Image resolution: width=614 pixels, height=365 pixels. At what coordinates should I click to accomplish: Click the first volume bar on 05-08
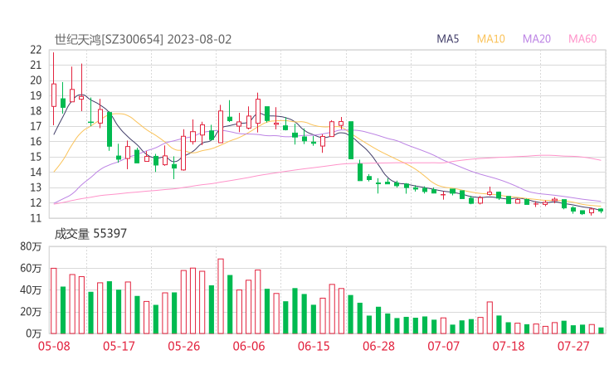(54, 301)
